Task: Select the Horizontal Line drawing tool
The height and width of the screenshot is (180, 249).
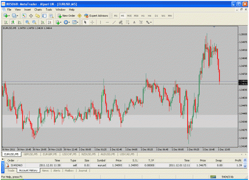Action: click(107, 22)
